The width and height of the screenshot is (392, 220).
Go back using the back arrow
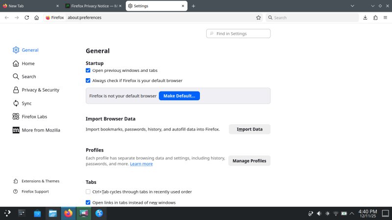[x=7, y=18]
